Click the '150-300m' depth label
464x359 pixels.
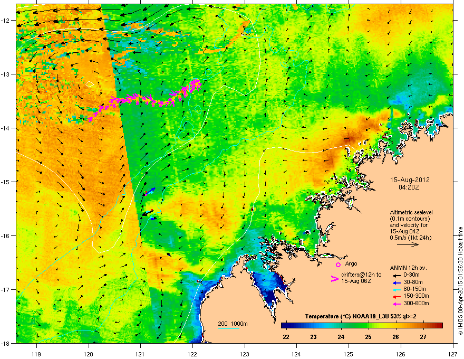[416, 296]
